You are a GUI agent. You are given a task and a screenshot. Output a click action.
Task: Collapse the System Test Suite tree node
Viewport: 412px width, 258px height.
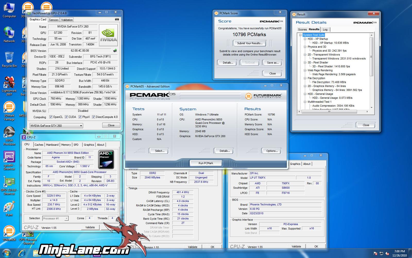[300, 35]
